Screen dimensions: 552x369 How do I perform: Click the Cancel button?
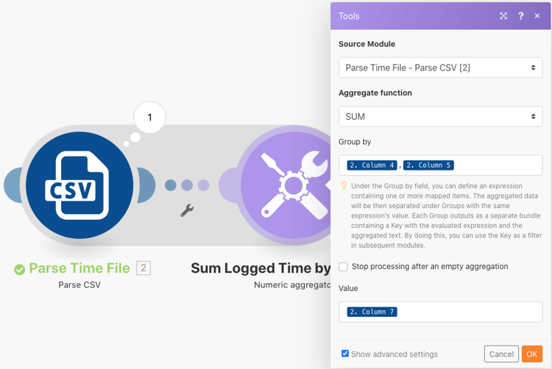pyautogui.click(x=501, y=354)
